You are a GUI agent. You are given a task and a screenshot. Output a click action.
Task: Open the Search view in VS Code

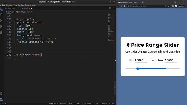pyautogui.click(x=1, y=15)
